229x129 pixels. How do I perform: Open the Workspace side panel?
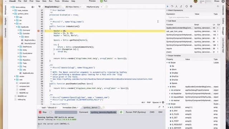click(5, 10)
